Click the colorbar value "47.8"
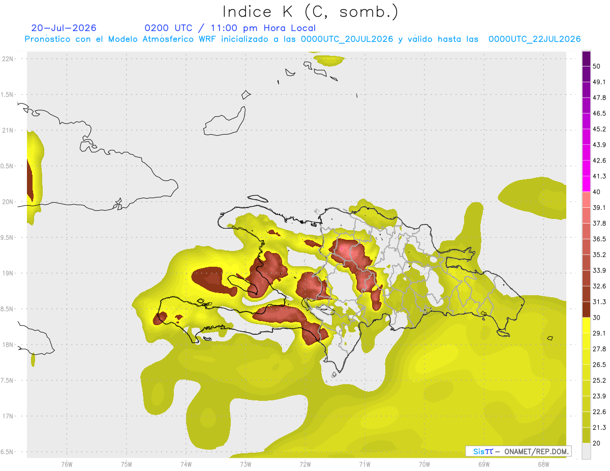This screenshot has height=471, width=610. point(599,98)
